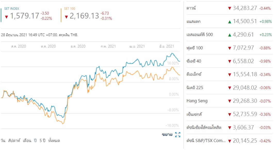Switch chart to เดือน (month) range
The width and height of the screenshot is (276, 150).
(27, 141)
